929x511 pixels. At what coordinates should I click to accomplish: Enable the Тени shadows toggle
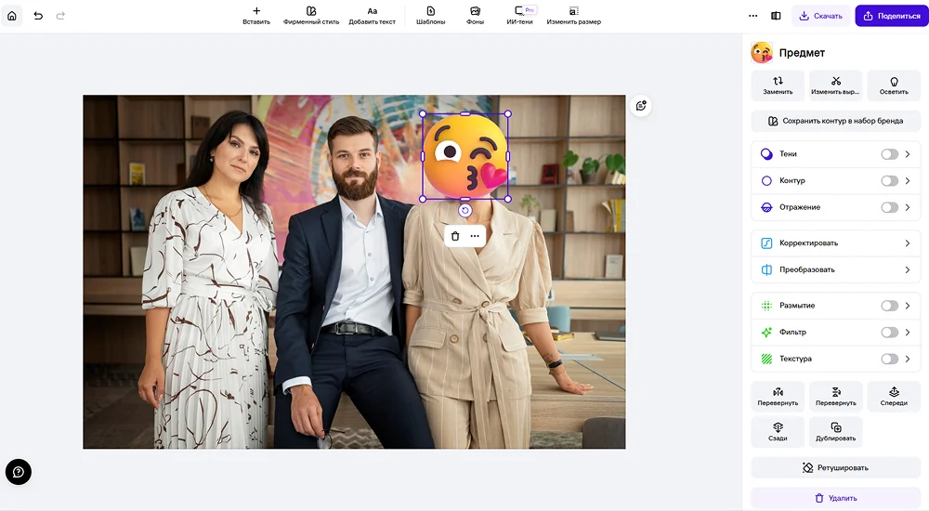pyautogui.click(x=889, y=154)
